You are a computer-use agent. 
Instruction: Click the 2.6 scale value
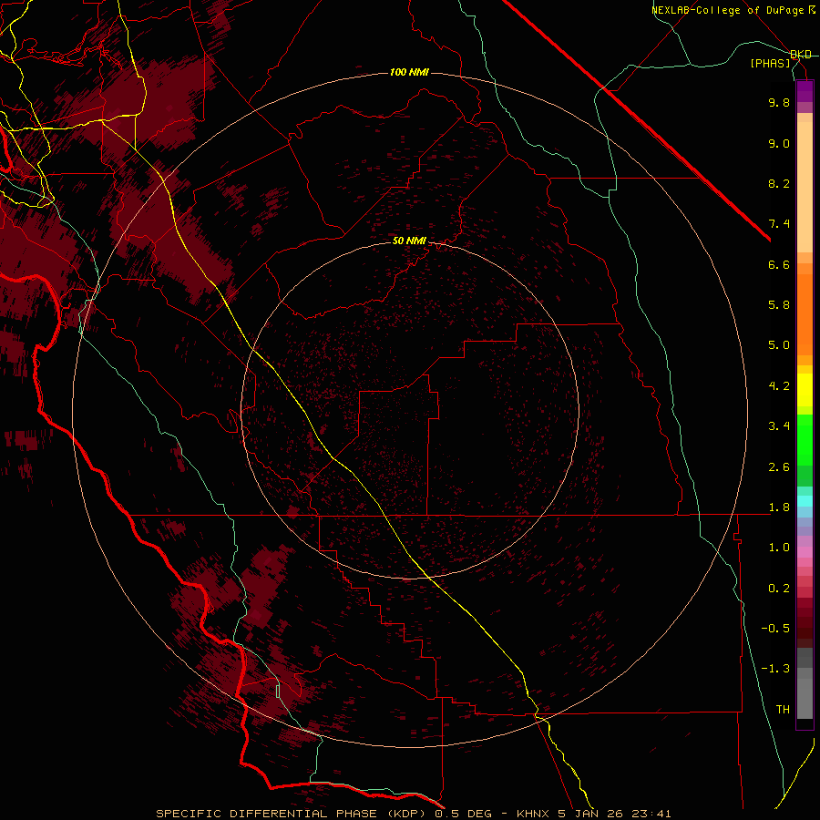pyautogui.click(x=779, y=467)
